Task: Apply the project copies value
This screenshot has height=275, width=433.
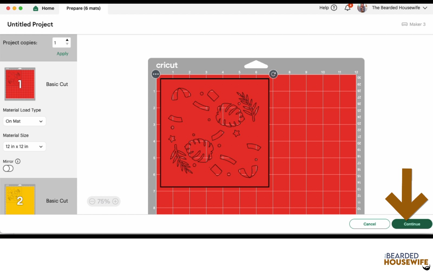Action: pyautogui.click(x=63, y=54)
